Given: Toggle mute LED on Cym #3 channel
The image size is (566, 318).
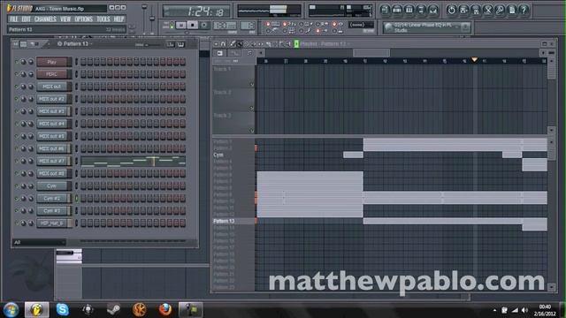Looking at the screenshot, I should (16, 210).
